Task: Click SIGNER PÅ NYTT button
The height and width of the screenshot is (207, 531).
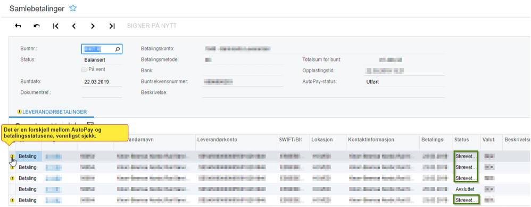Action: [x=152, y=26]
